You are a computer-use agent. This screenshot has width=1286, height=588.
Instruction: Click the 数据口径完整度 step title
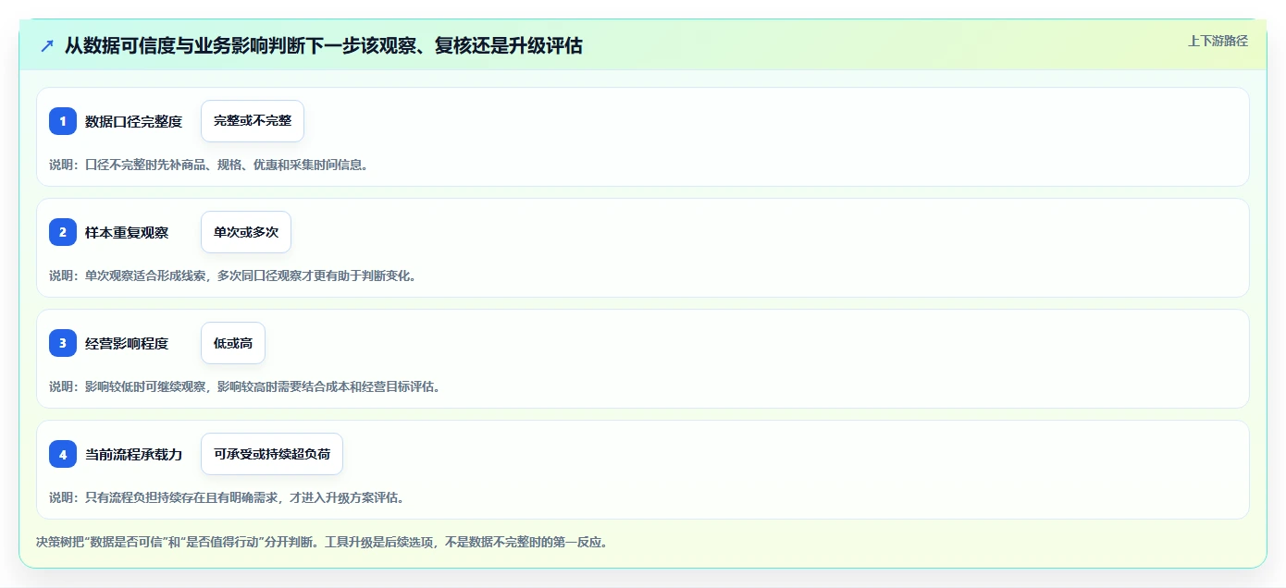(x=133, y=121)
